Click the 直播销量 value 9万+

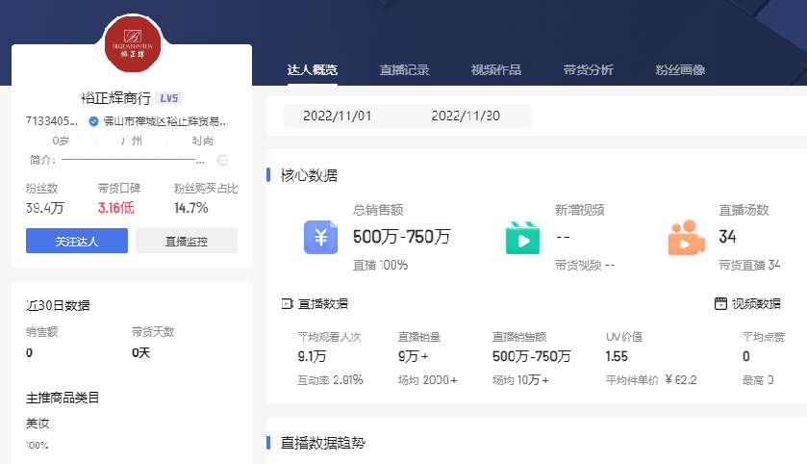tap(414, 356)
